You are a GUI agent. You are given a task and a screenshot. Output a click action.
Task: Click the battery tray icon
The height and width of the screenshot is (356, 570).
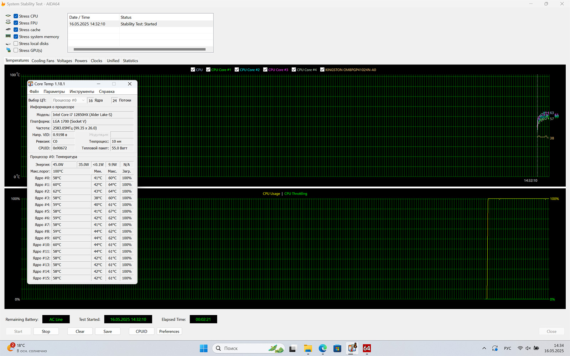coord(536,348)
